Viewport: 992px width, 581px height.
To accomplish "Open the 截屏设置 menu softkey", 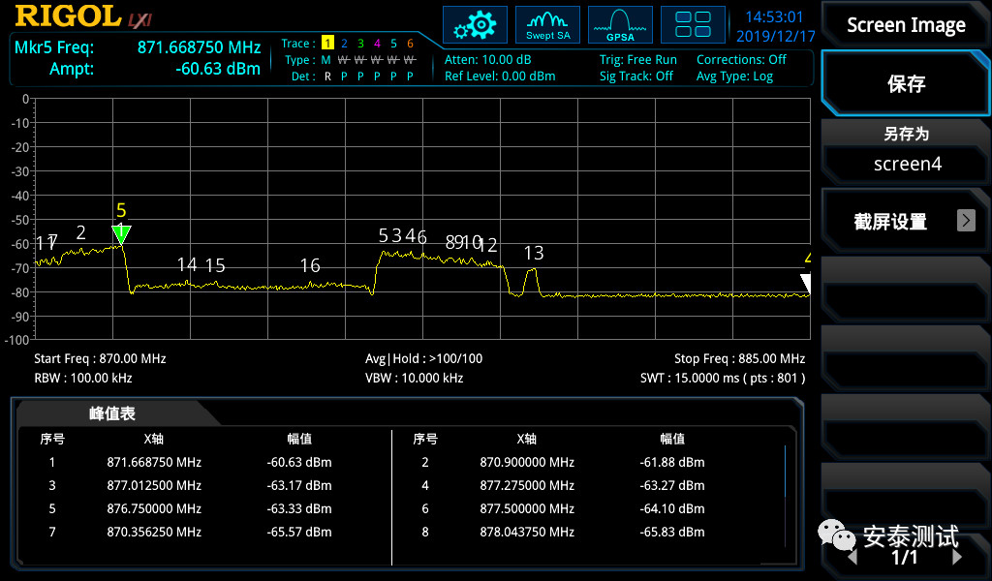I will pos(907,222).
